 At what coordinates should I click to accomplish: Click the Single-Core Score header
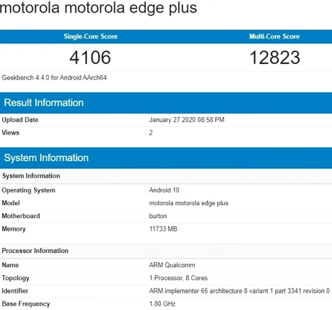(90, 36)
